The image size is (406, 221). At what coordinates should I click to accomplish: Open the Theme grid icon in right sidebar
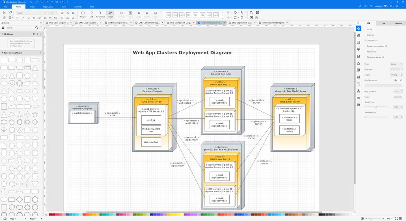[x=358, y=35]
